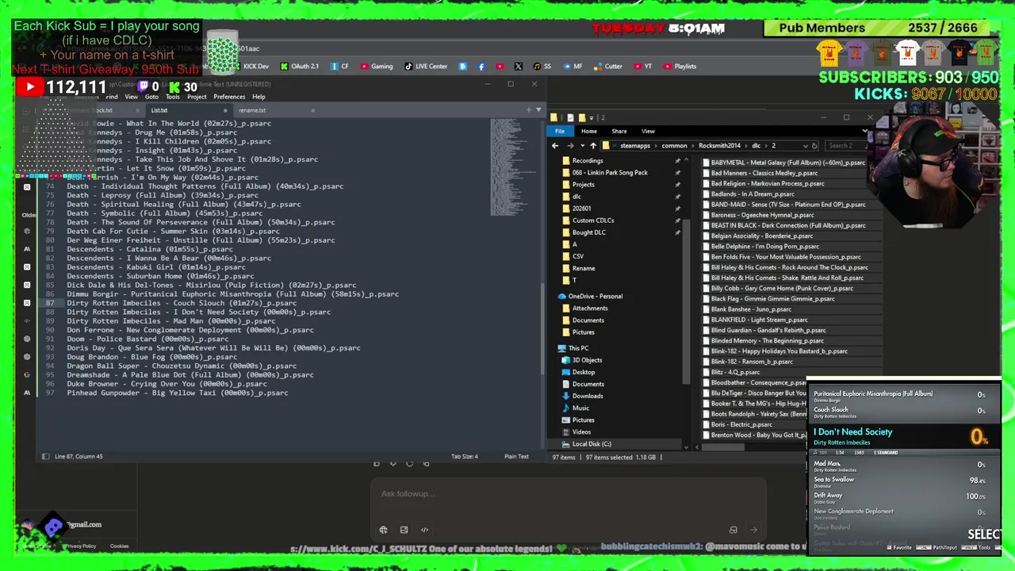Select Badlands - In A Dream_p.psarc file

click(753, 194)
